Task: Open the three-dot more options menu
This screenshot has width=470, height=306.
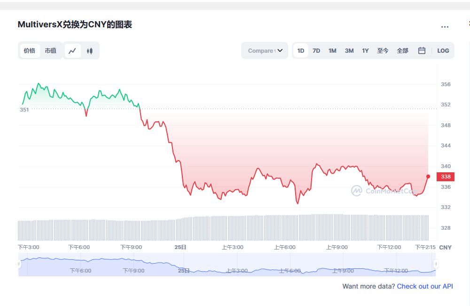Action: [x=445, y=27]
